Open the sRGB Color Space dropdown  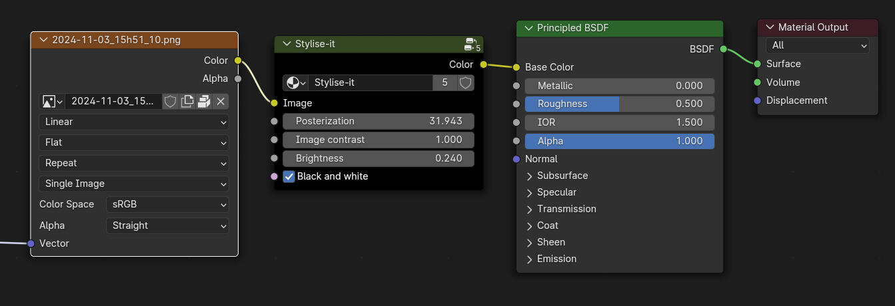pyautogui.click(x=167, y=204)
